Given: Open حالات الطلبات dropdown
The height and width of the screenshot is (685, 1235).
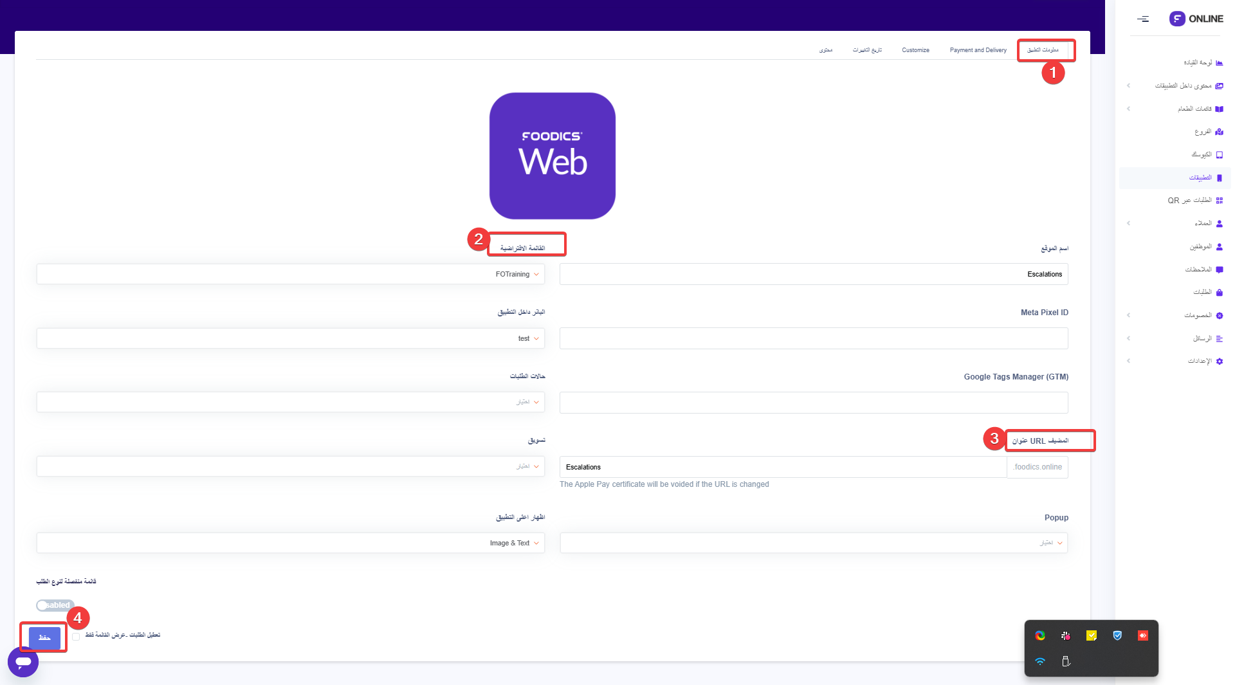Looking at the screenshot, I should point(291,402).
